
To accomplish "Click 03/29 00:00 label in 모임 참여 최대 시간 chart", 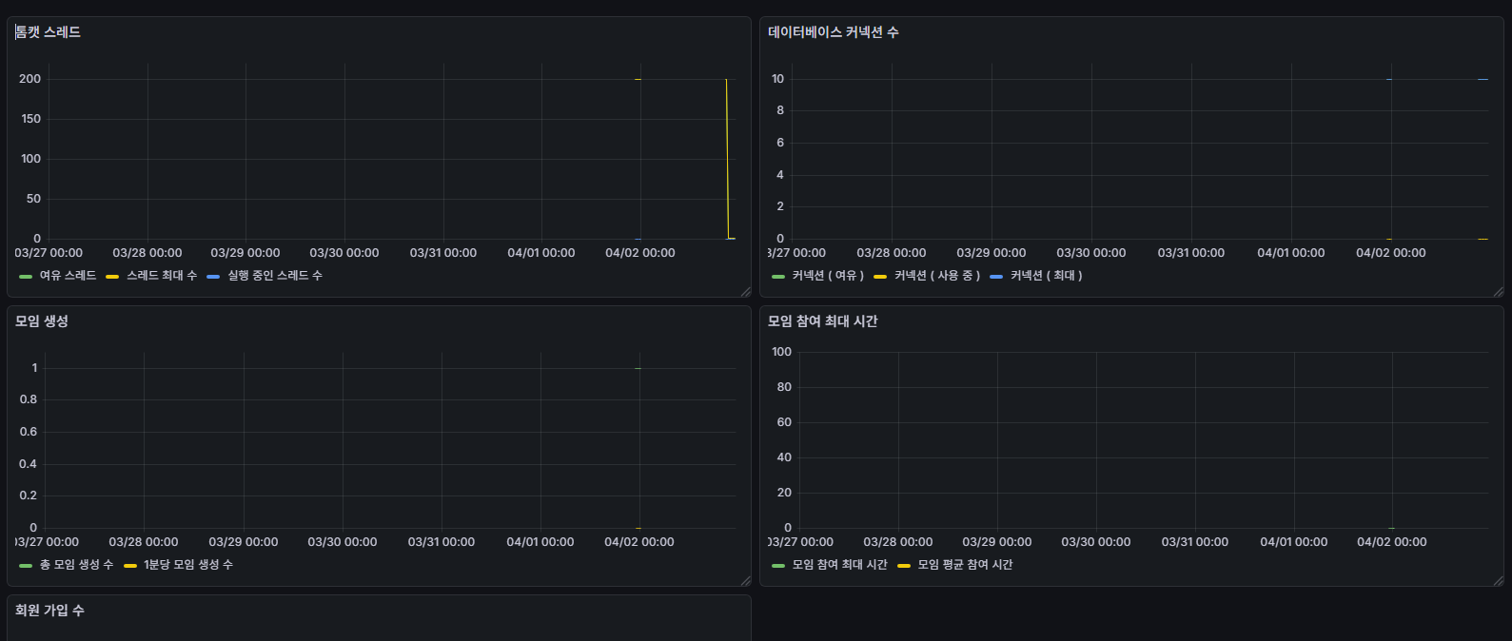I will point(997,542).
